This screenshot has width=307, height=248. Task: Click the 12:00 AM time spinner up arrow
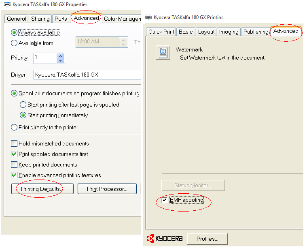[x=123, y=40]
